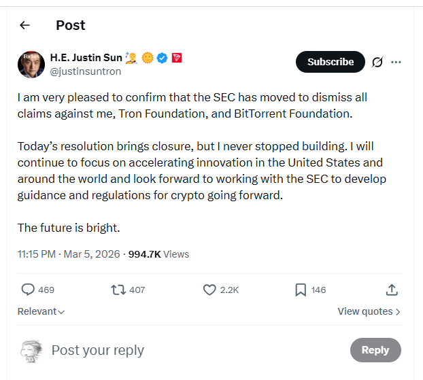This screenshot has width=423, height=380.
Task: Click the reply comment icon
Action: click(x=28, y=290)
